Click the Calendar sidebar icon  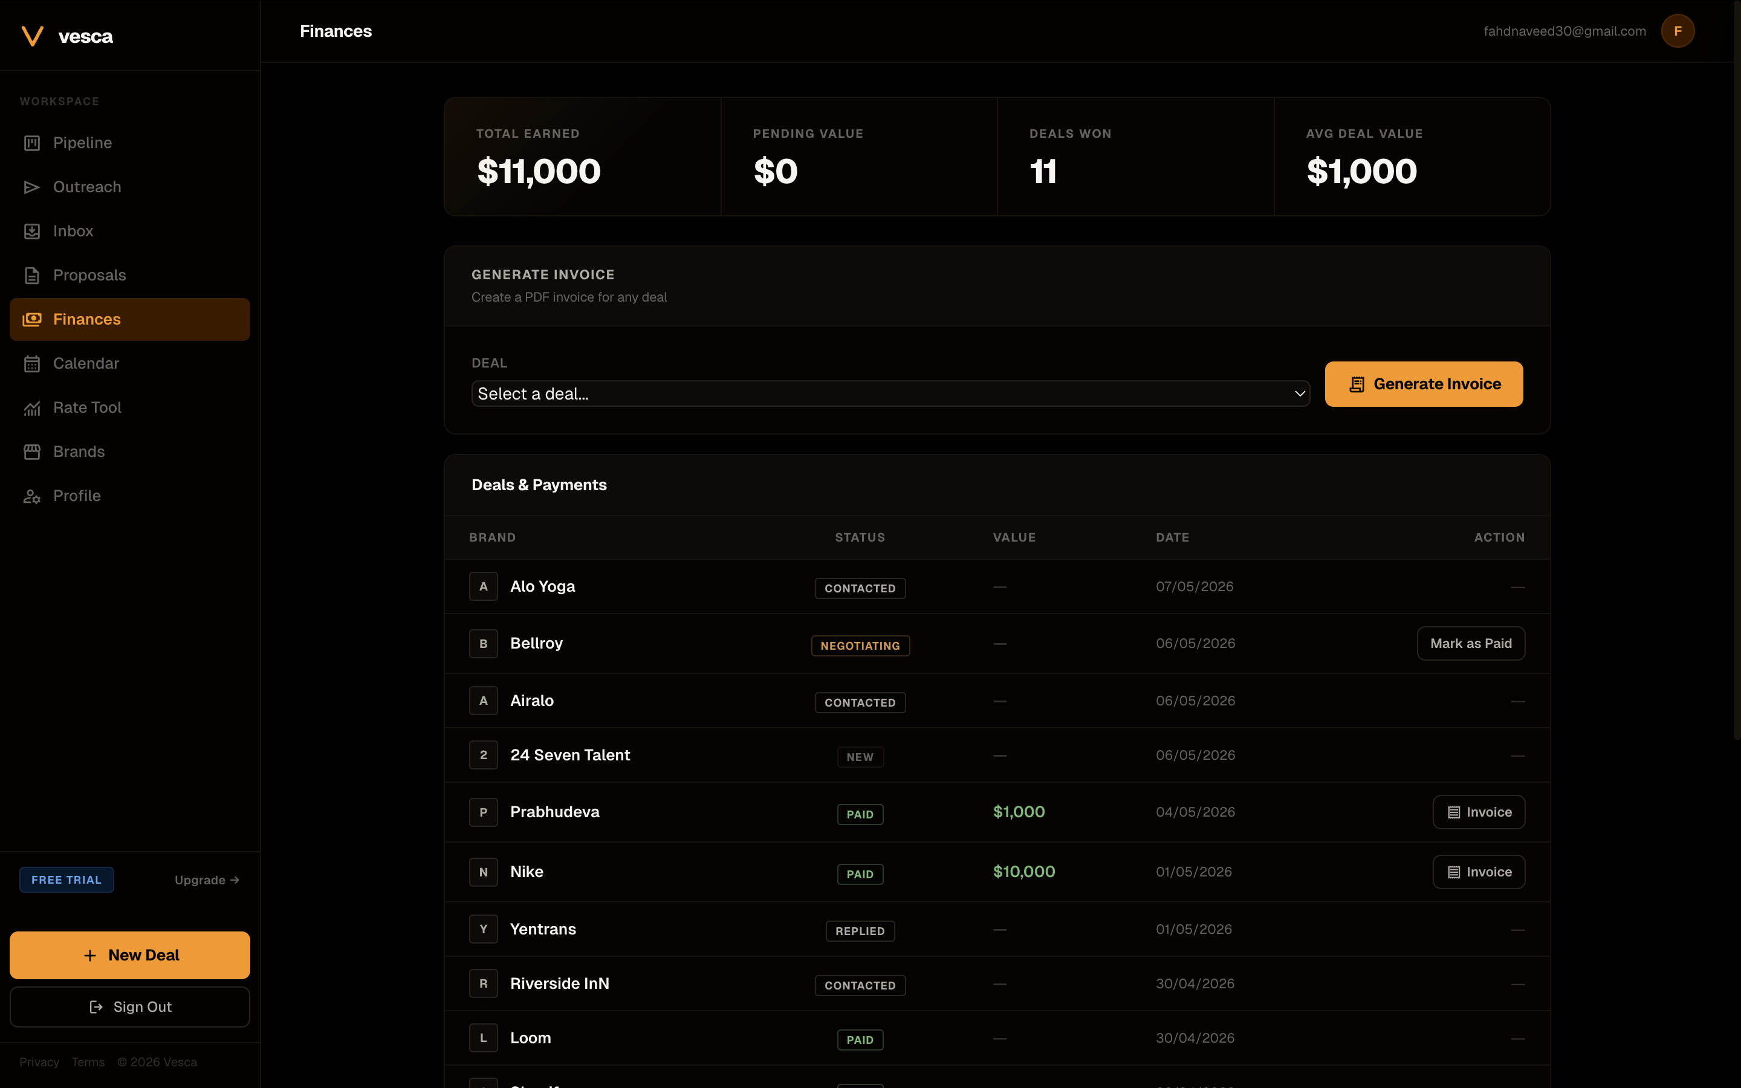click(x=31, y=363)
